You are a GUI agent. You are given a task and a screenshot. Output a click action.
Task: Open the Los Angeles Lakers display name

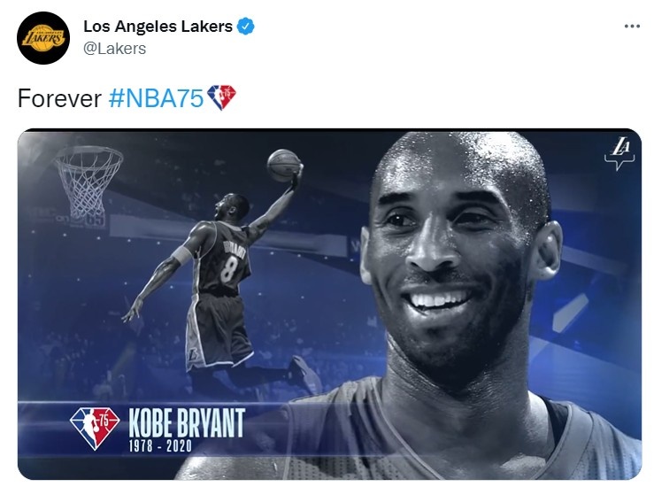coord(158,27)
